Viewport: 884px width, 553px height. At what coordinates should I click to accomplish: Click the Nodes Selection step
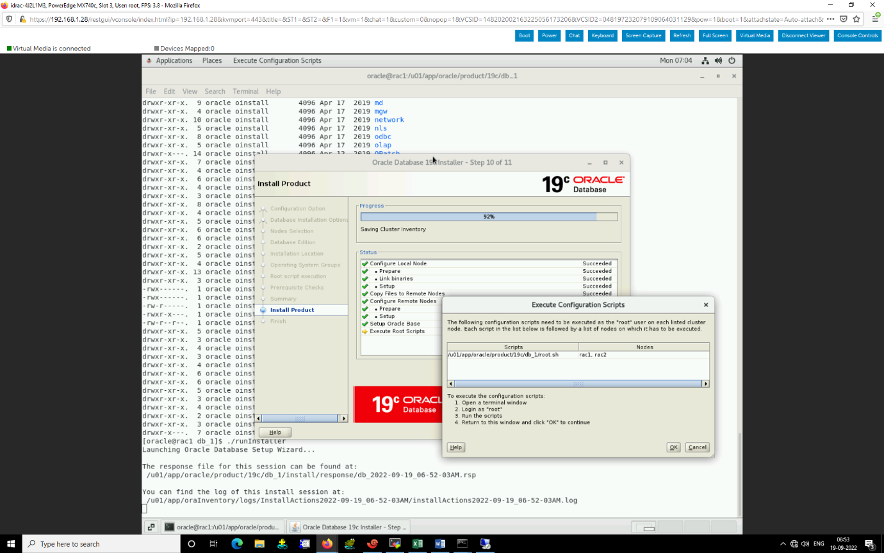pyautogui.click(x=291, y=231)
